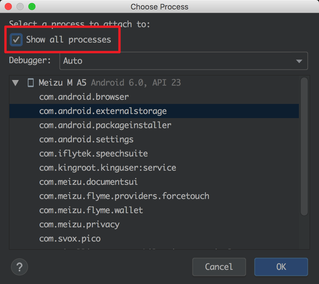Viewport: 319px width, 284px height.
Task: Click Cancel to dismiss the dialog
Action: point(219,267)
